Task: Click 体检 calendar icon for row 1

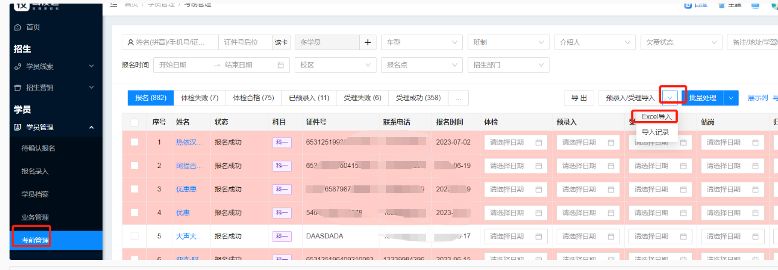Action: coord(539,142)
